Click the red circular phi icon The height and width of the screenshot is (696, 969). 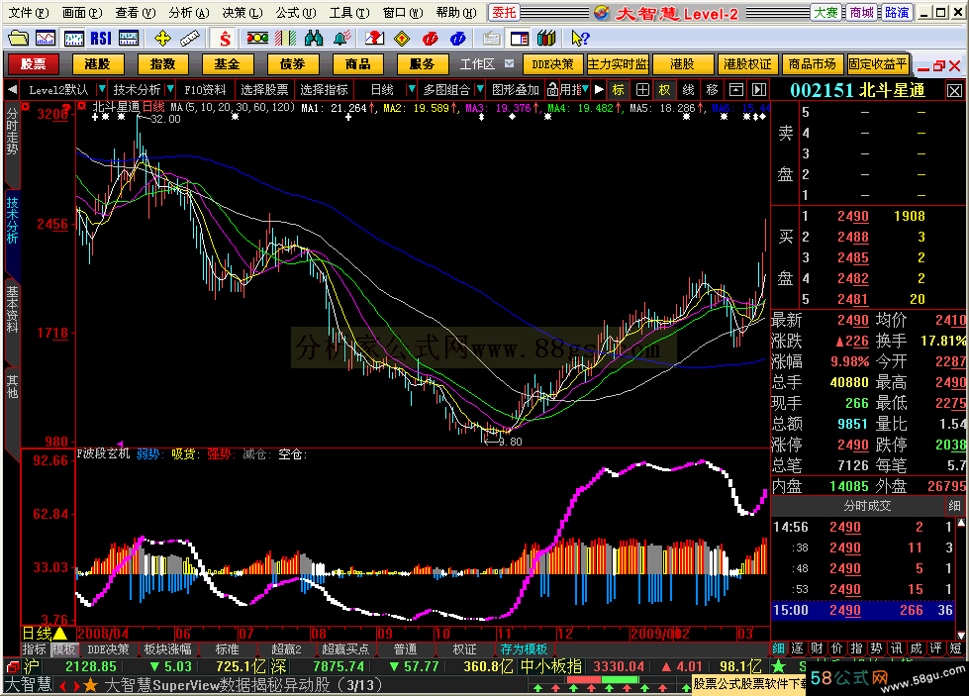(x=431, y=39)
